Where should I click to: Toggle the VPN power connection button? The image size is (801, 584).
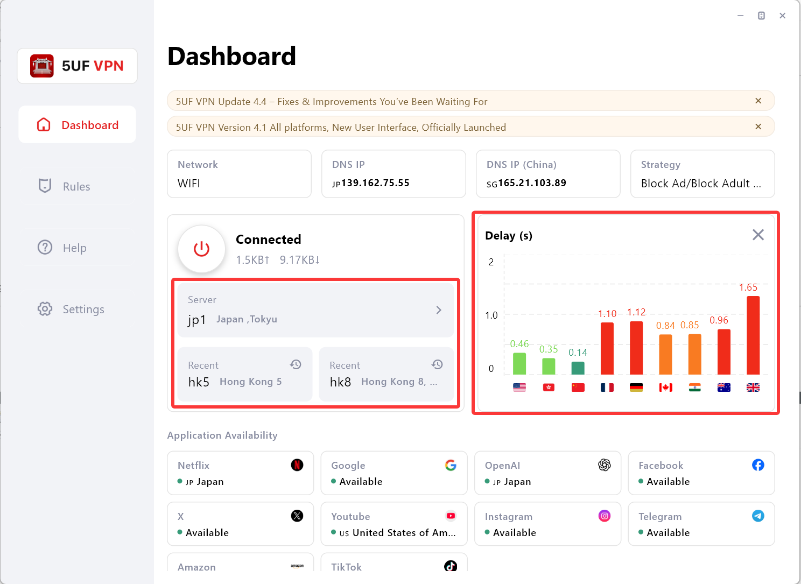click(201, 249)
